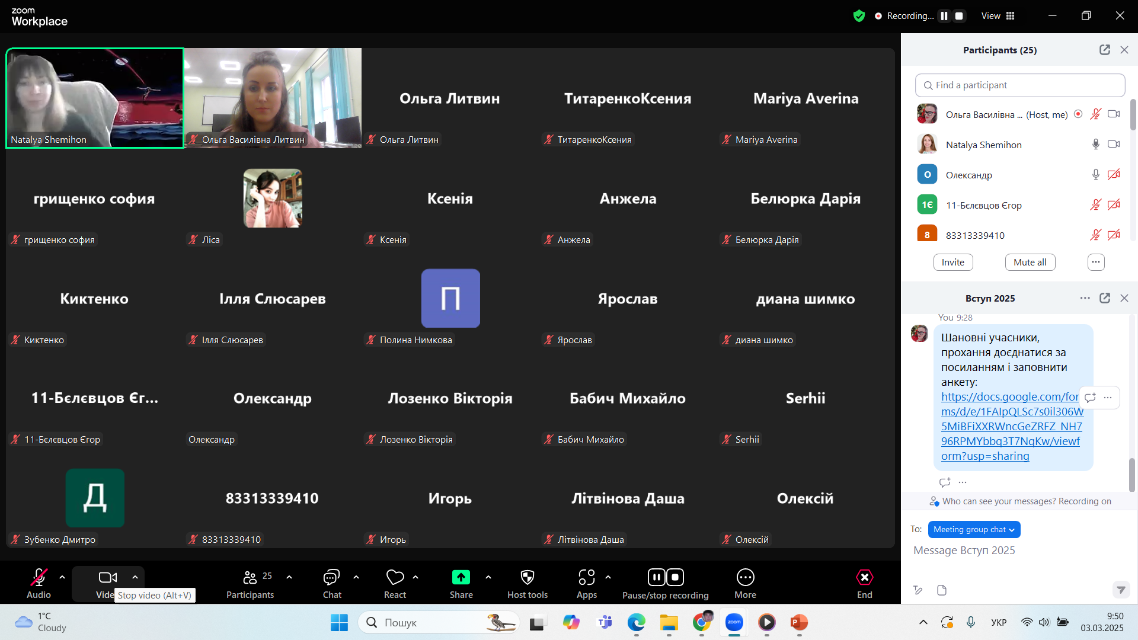Open Вступ 2025 chat options ellipsis
Screen dimensions: 1138x640
[1085, 298]
